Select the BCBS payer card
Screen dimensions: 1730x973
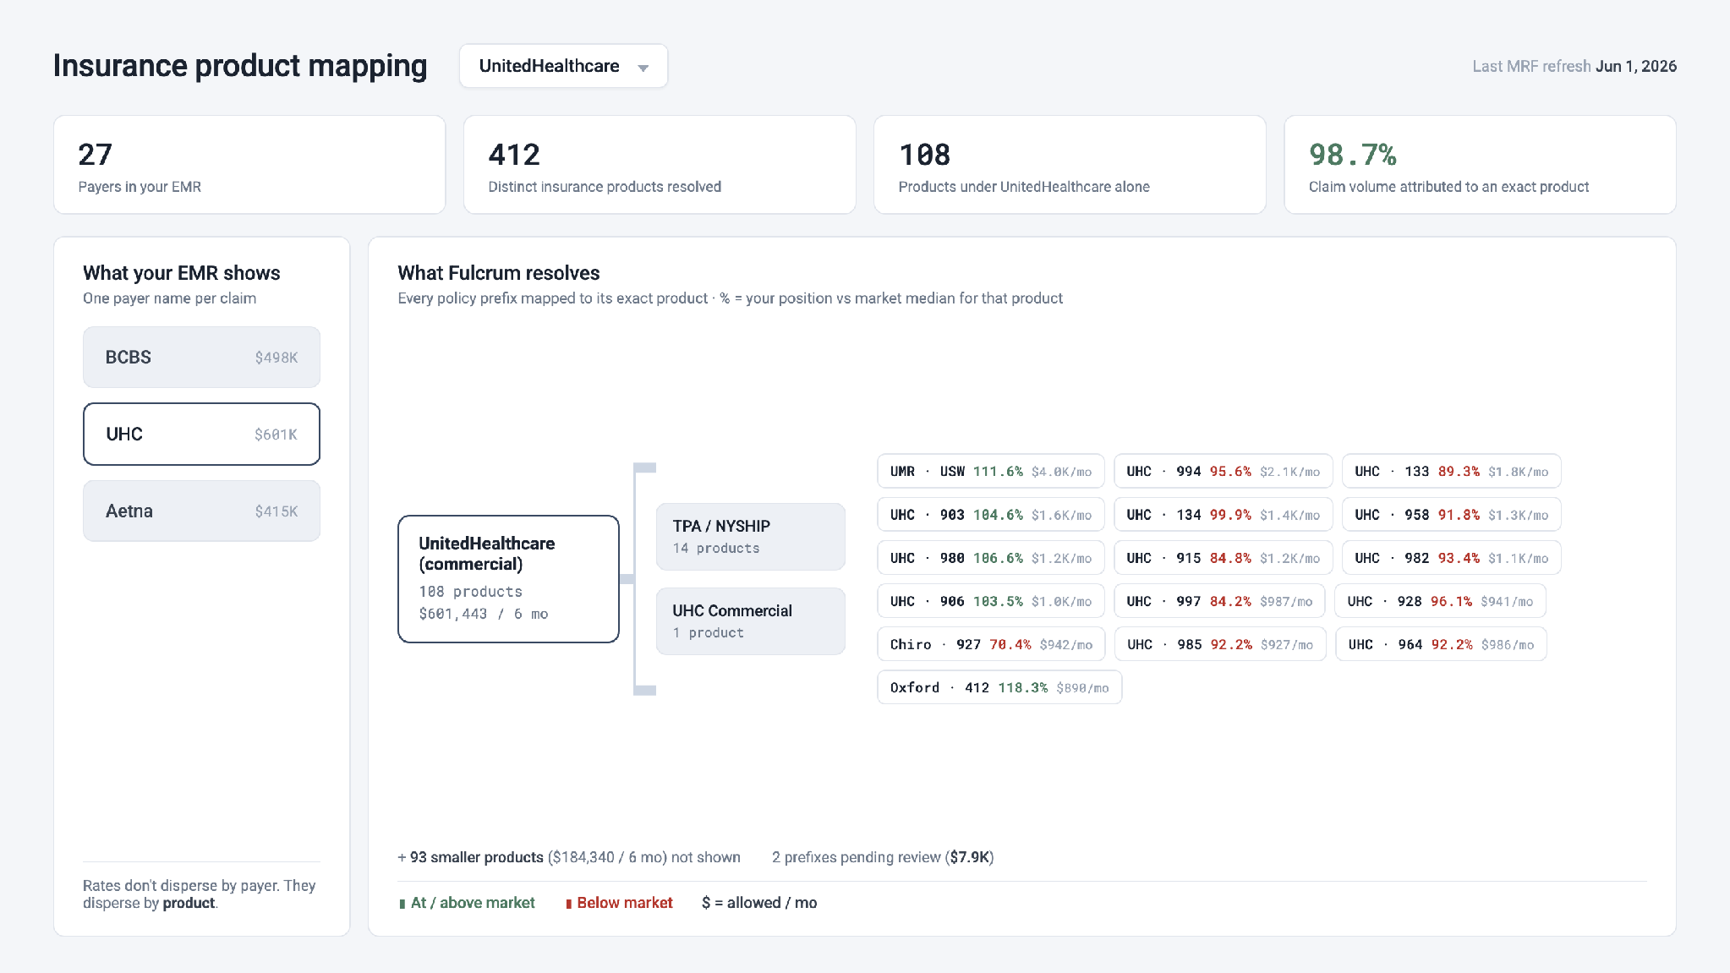tap(201, 357)
